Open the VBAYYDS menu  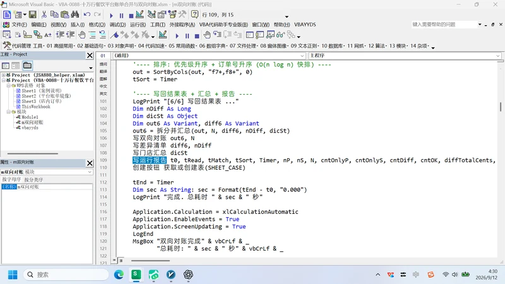(305, 25)
